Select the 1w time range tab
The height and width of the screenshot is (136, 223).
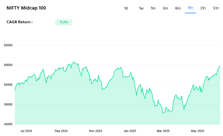141,8
